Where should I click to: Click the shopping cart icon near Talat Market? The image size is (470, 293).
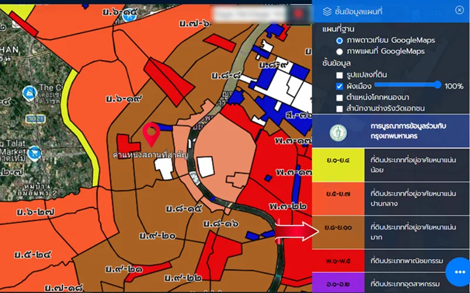point(34,154)
